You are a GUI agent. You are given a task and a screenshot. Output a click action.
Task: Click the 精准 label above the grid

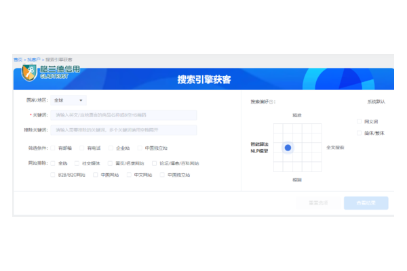[x=297, y=115]
